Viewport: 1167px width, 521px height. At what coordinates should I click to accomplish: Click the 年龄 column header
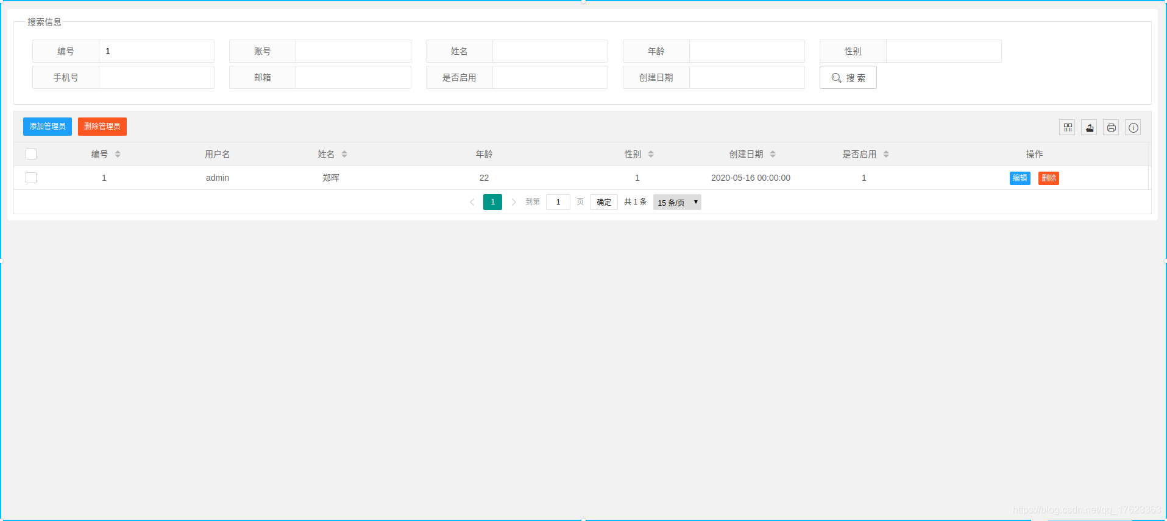484,154
